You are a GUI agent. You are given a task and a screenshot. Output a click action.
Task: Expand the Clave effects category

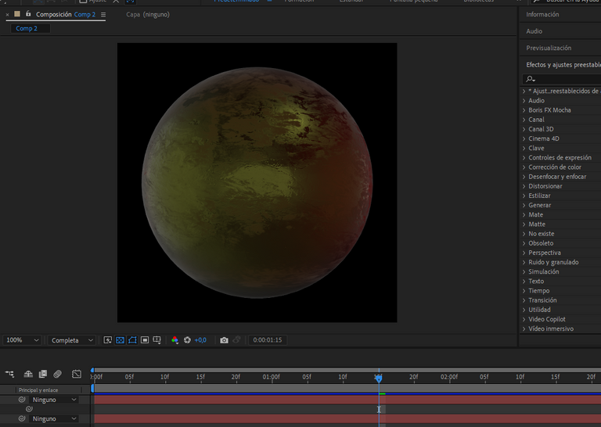tap(524, 149)
